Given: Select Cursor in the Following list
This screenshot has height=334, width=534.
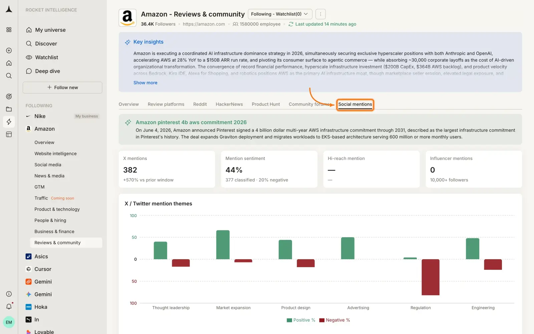Looking at the screenshot, I should [43, 269].
